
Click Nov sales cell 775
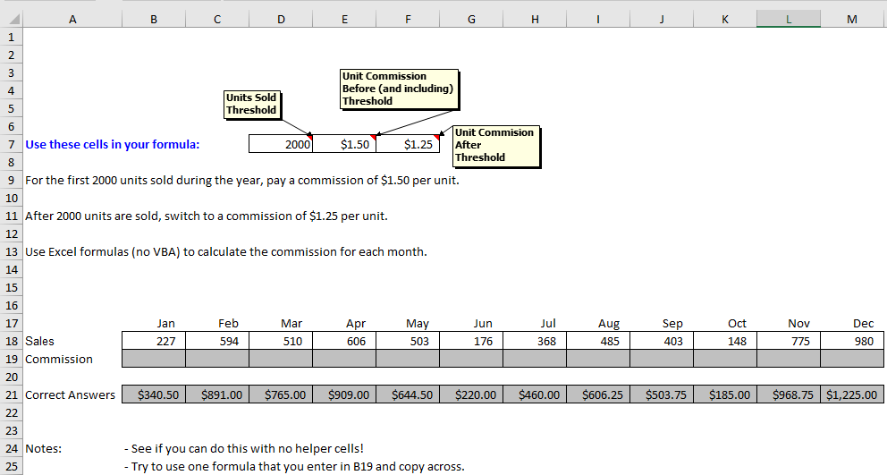click(x=789, y=341)
